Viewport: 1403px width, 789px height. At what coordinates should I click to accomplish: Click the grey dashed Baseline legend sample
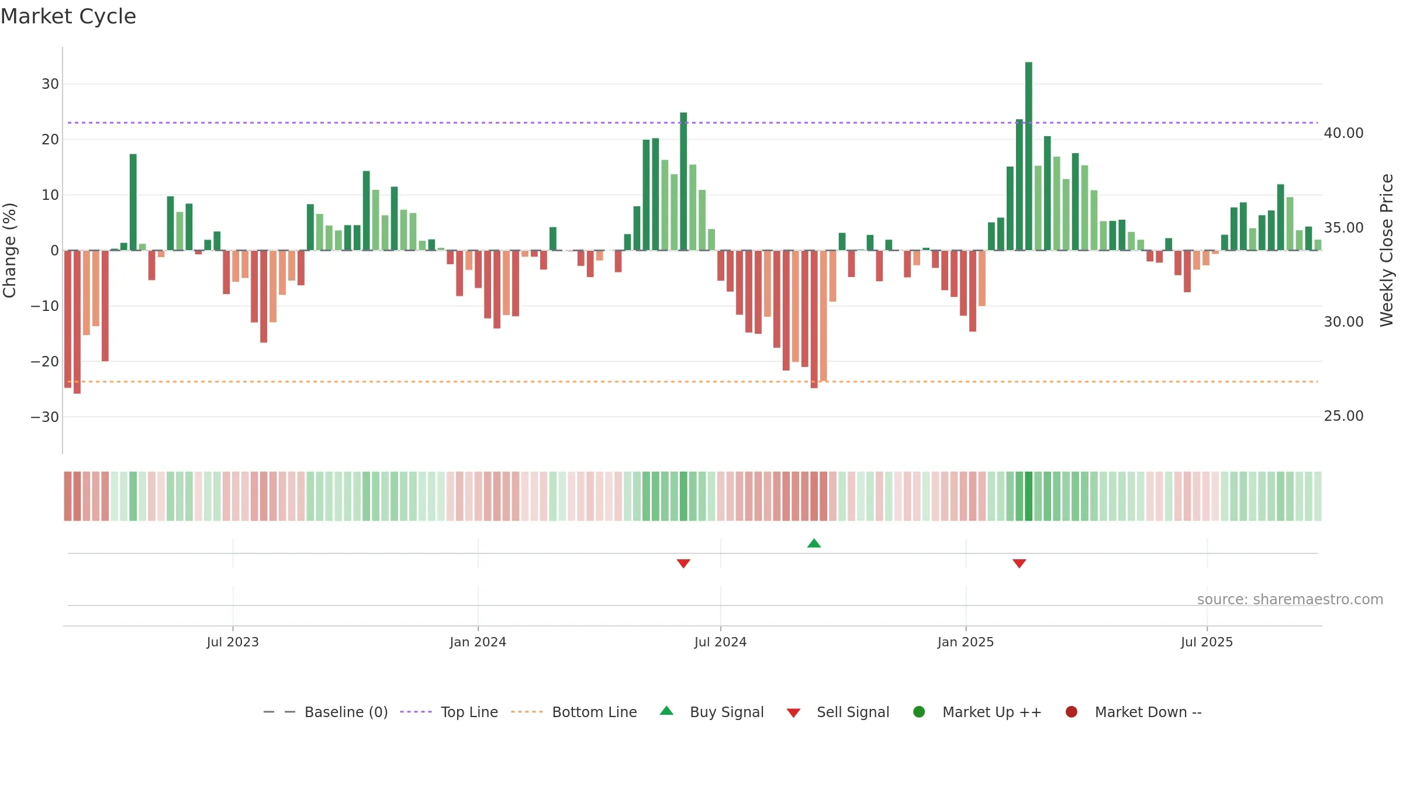point(279,712)
